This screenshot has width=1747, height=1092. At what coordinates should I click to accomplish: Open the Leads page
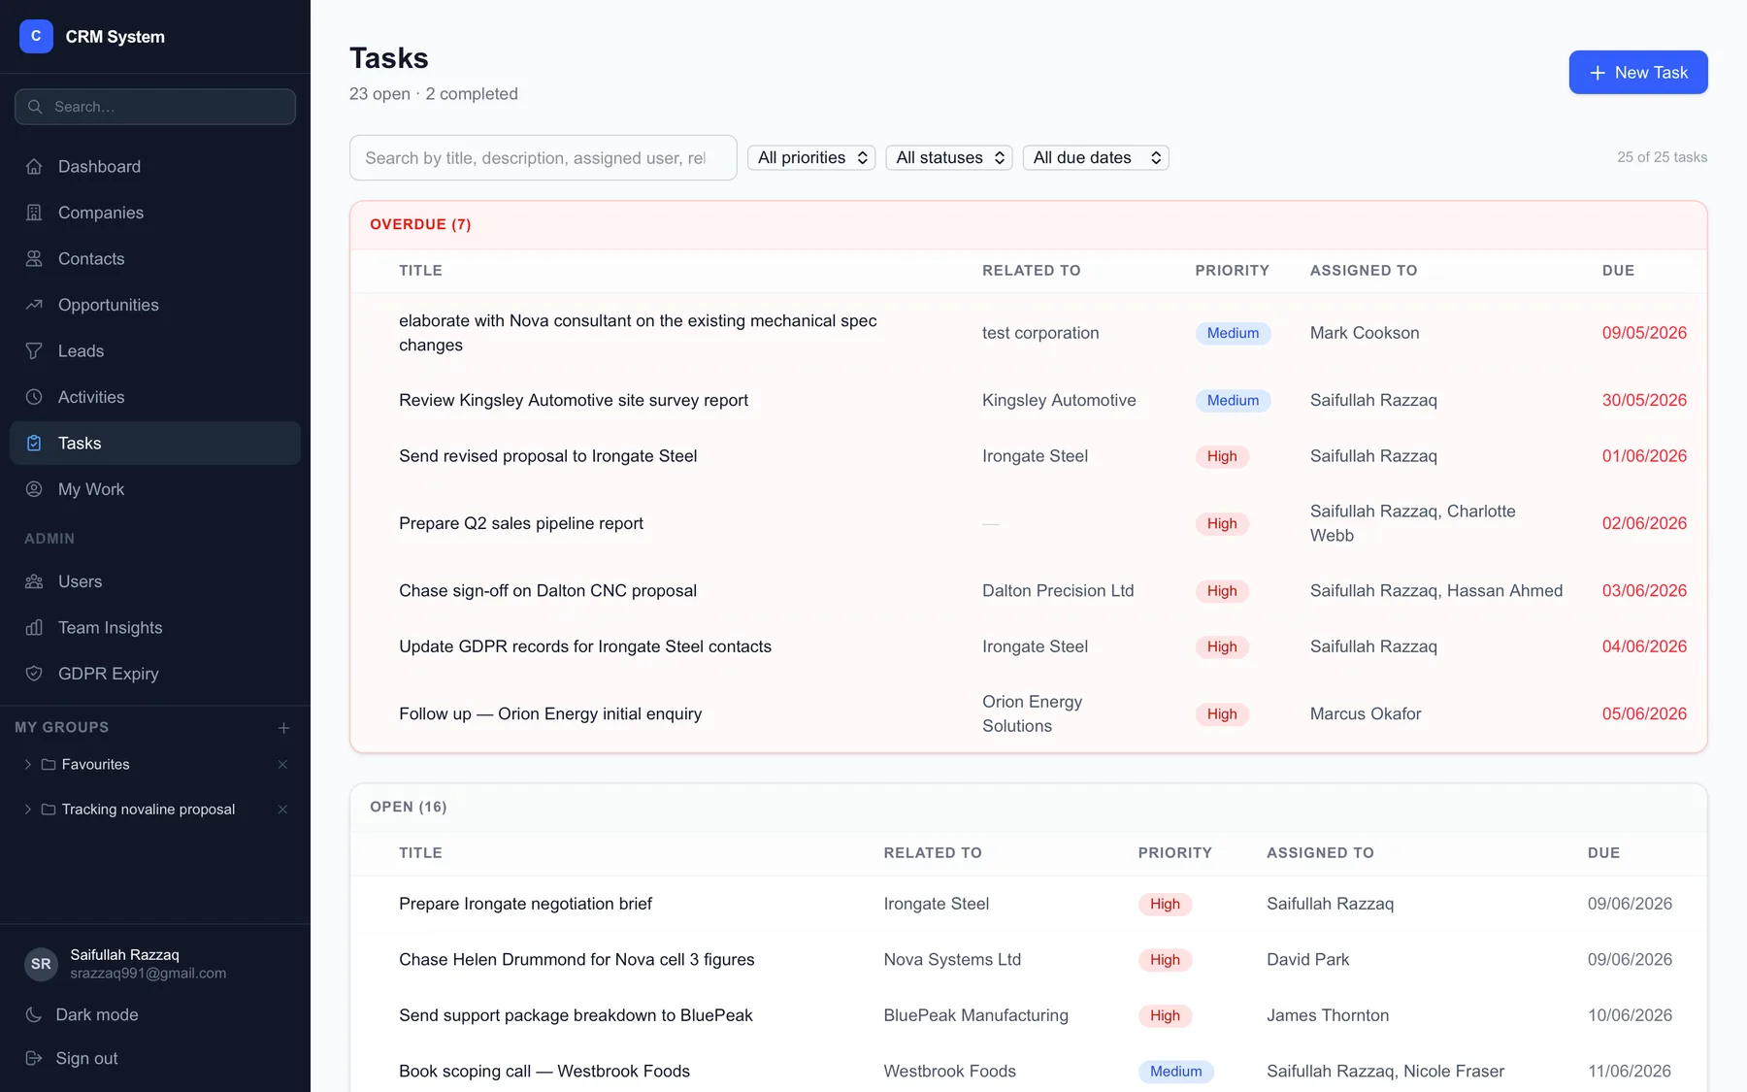pyautogui.click(x=155, y=351)
